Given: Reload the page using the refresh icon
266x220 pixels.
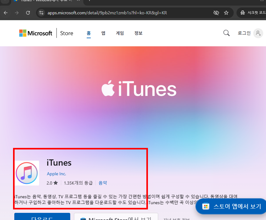Looking at the screenshot, I should tap(28, 13).
